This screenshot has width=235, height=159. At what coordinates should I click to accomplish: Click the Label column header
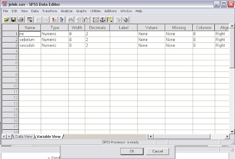124,28
